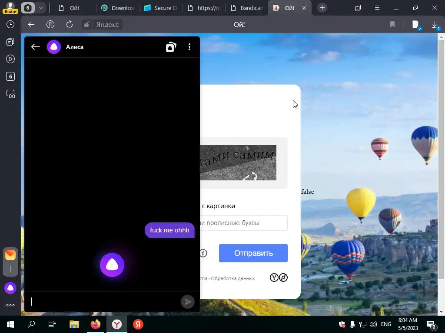Open Yandex home Я toolbar button
This screenshot has height=333, width=445.
tap(50, 25)
